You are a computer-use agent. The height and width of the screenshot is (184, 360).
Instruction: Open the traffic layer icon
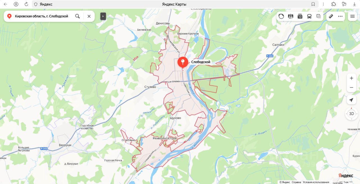click(281, 16)
